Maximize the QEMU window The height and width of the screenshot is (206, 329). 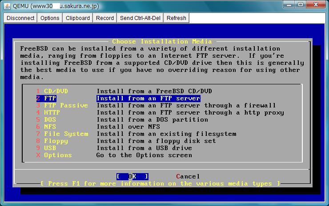(x=301, y=5)
